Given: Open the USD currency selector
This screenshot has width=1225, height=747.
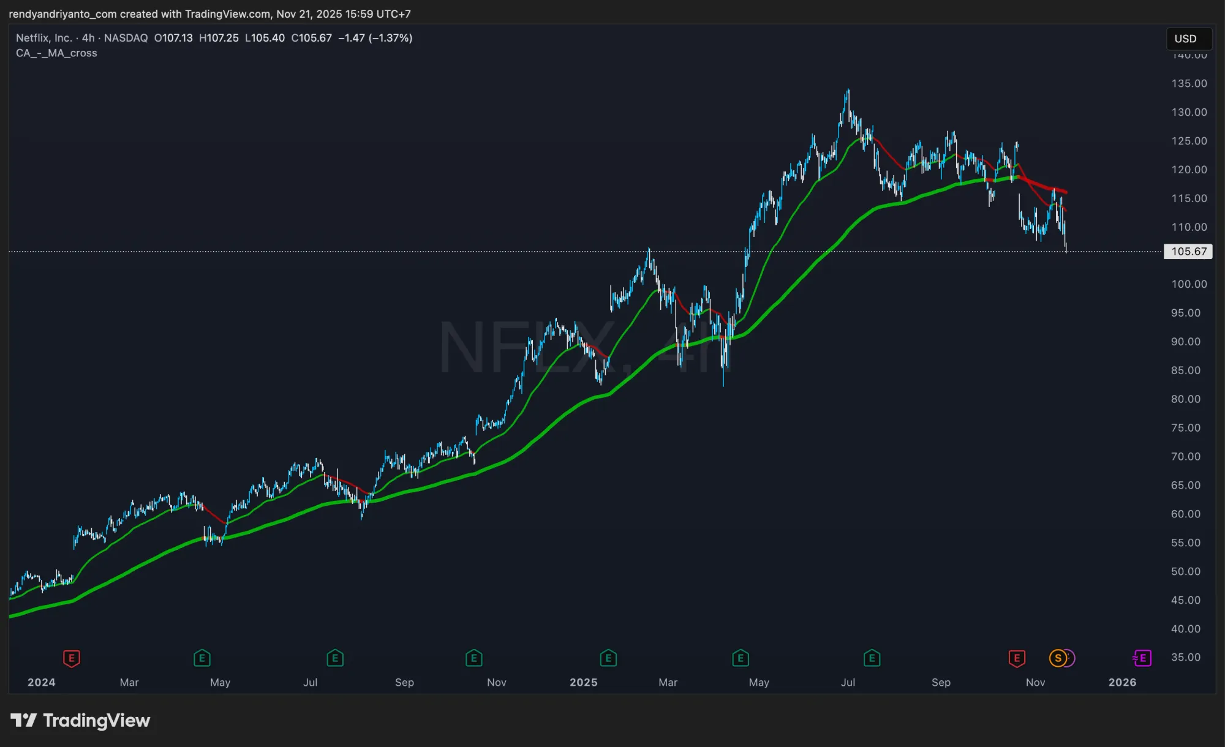Looking at the screenshot, I should pyautogui.click(x=1188, y=39).
